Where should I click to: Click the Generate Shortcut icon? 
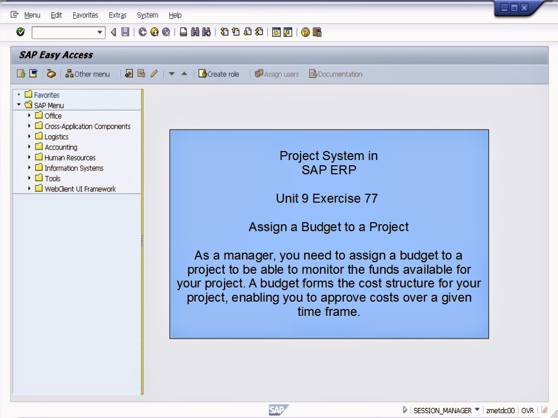click(x=288, y=32)
